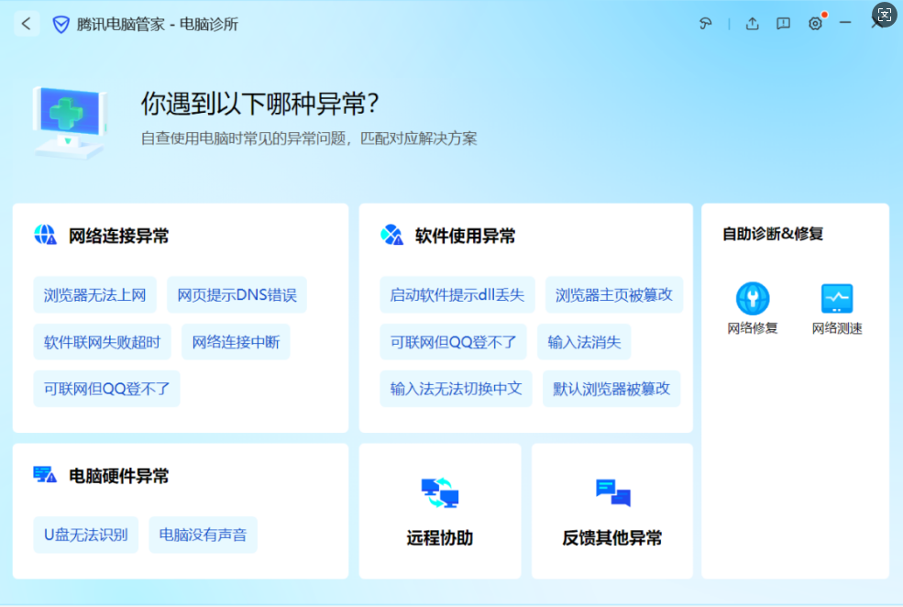Viewport: 903px width, 607px height.
Task: Open the 网络修复 network repair tool
Action: point(753,308)
